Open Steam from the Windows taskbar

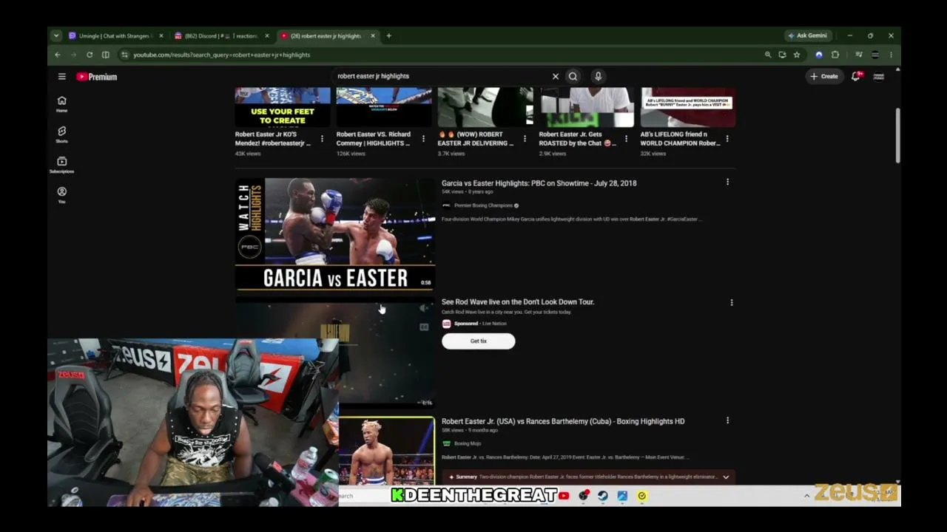pyautogui.click(x=603, y=496)
